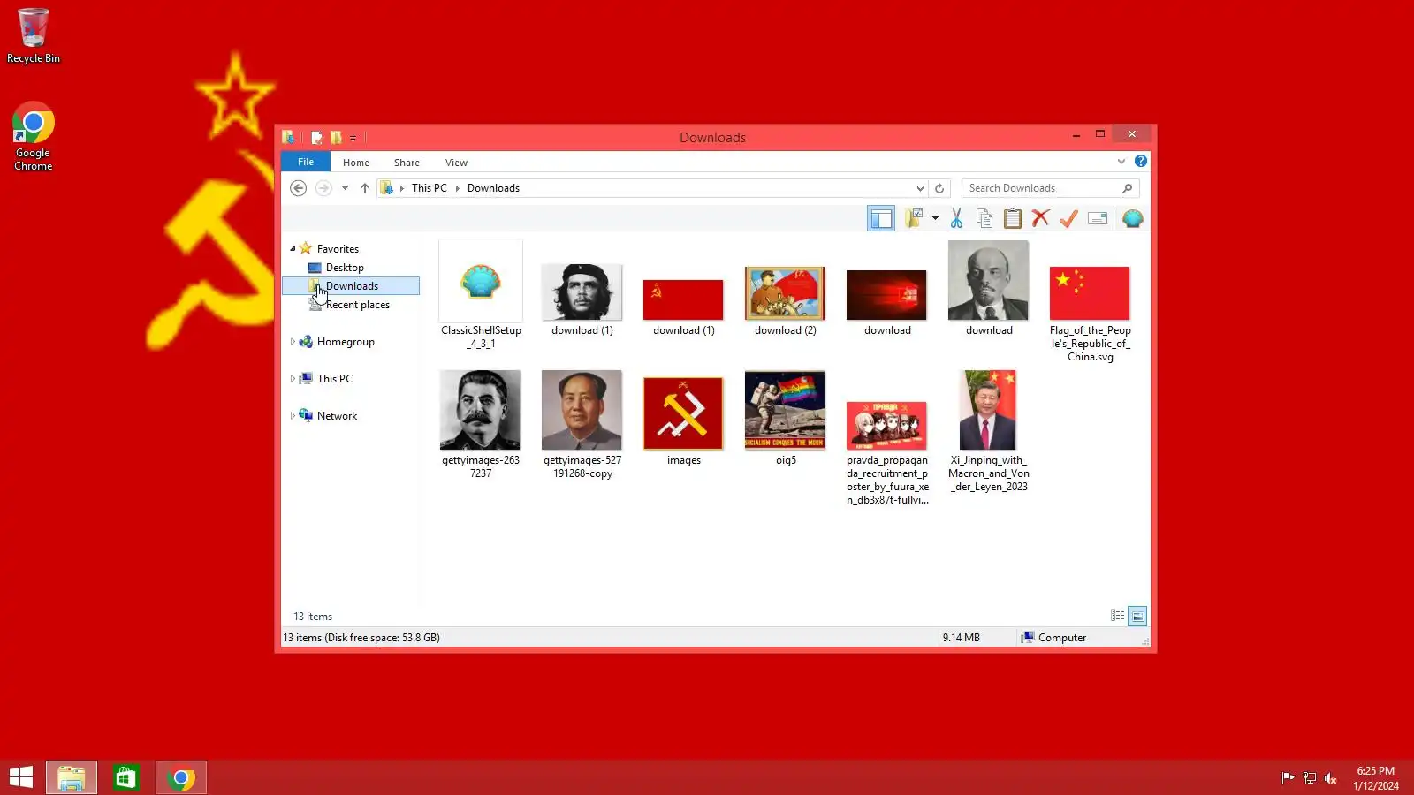This screenshot has height=795, width=1414.
Task: Select the ClassicShellSetup_4_3_1 file
Action: (x=481, y=295)
